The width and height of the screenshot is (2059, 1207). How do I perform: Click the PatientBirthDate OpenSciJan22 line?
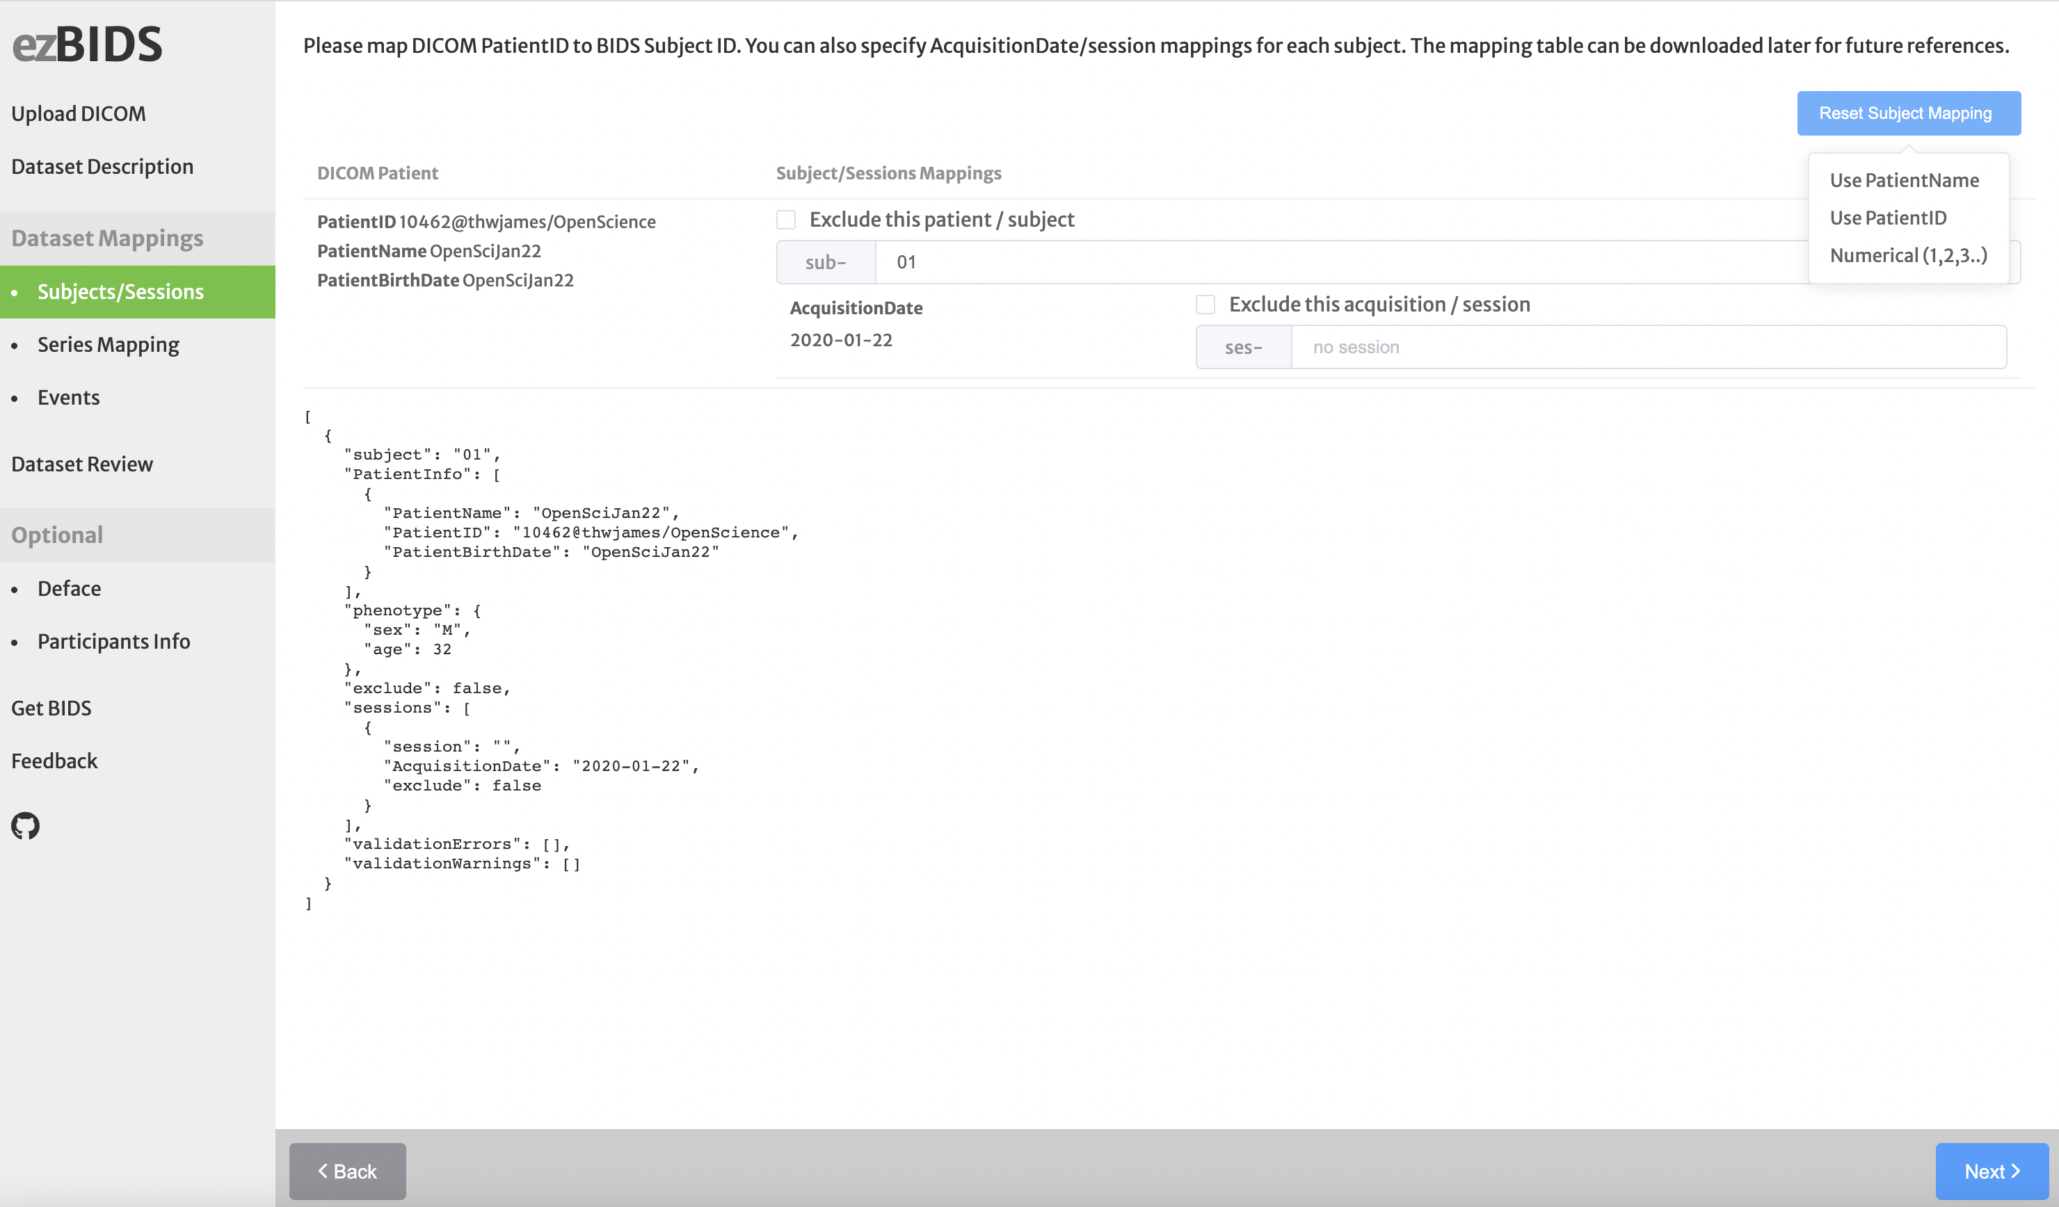(x=445, y=280)
